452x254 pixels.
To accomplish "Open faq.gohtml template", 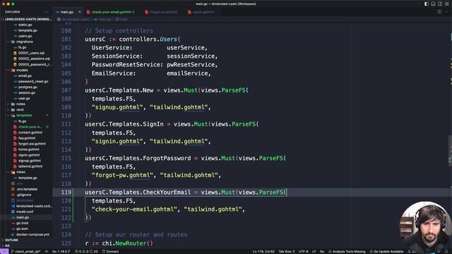I will (x=27, y=138).
